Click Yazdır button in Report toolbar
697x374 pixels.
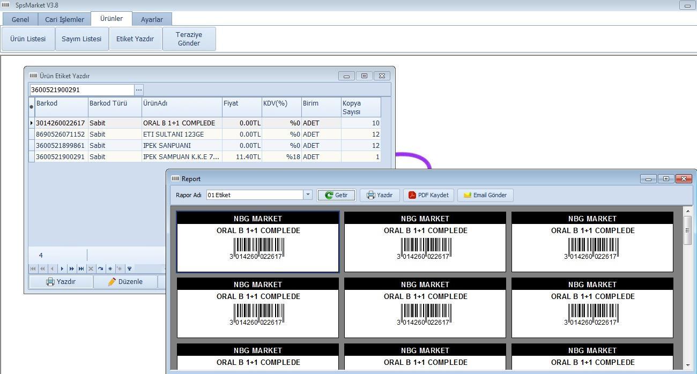point(380,195)
